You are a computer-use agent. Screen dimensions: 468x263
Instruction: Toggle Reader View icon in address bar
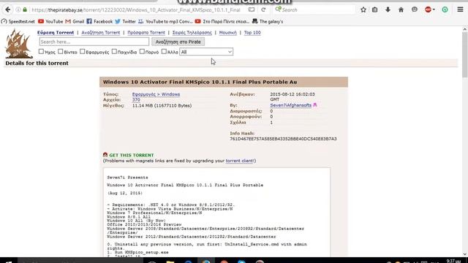point(252,9)
